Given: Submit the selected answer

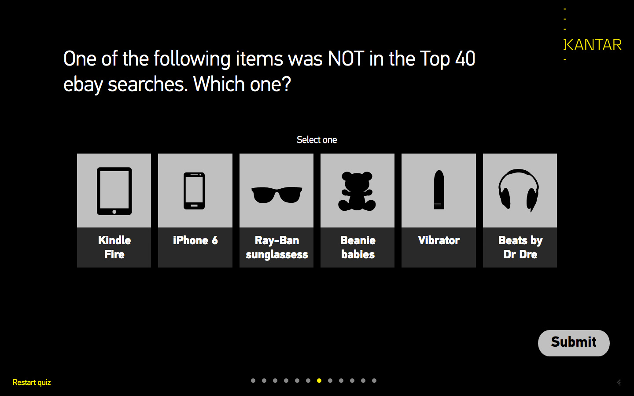Looking at the screenshot, I should point(574,343).
